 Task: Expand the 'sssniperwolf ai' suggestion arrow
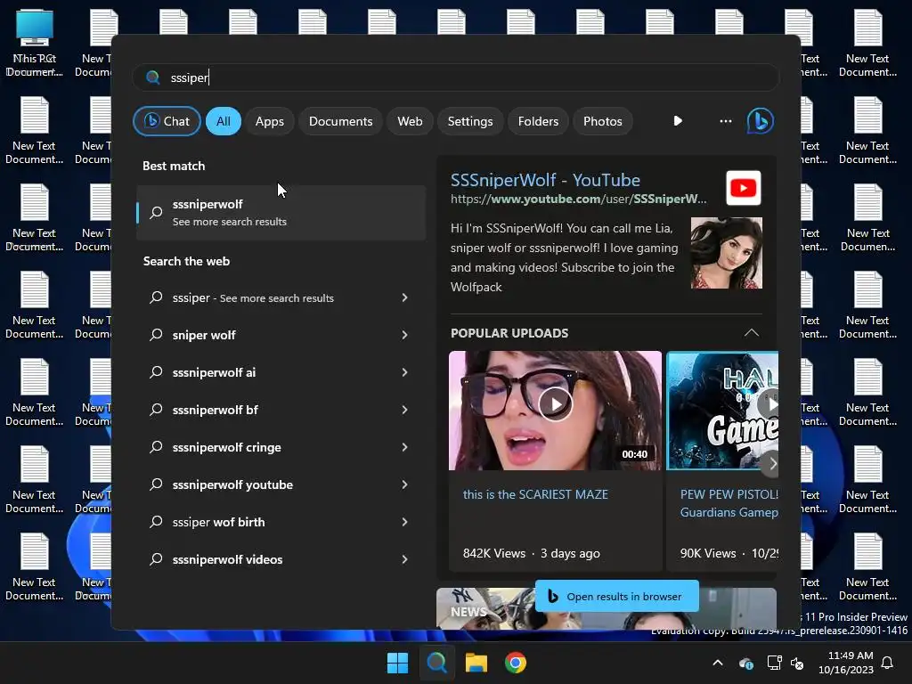[405, 372]
